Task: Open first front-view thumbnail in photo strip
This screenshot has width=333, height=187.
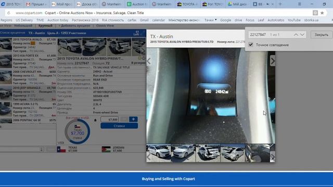Action: click(x=158, y=153)
